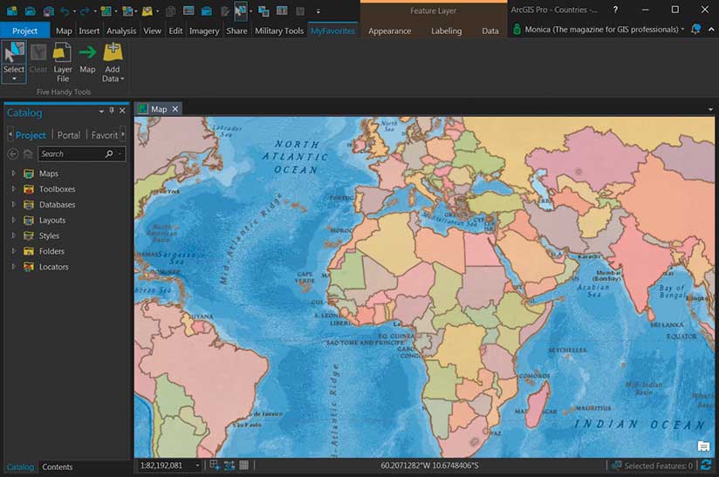This screenshot has height=477, width=719.
Task: Click the blue Project button
Action: 25,31
